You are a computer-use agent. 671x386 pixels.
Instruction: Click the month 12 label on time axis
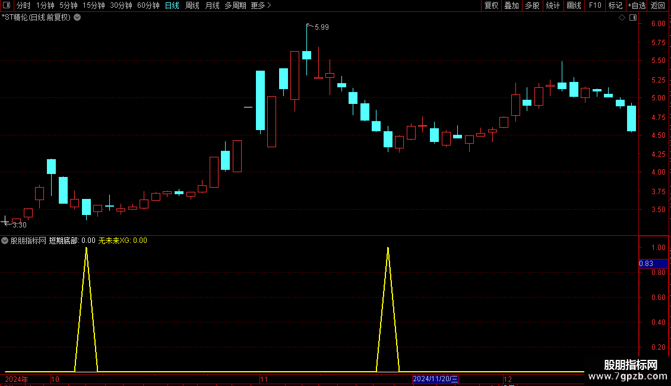coord(508,379)
